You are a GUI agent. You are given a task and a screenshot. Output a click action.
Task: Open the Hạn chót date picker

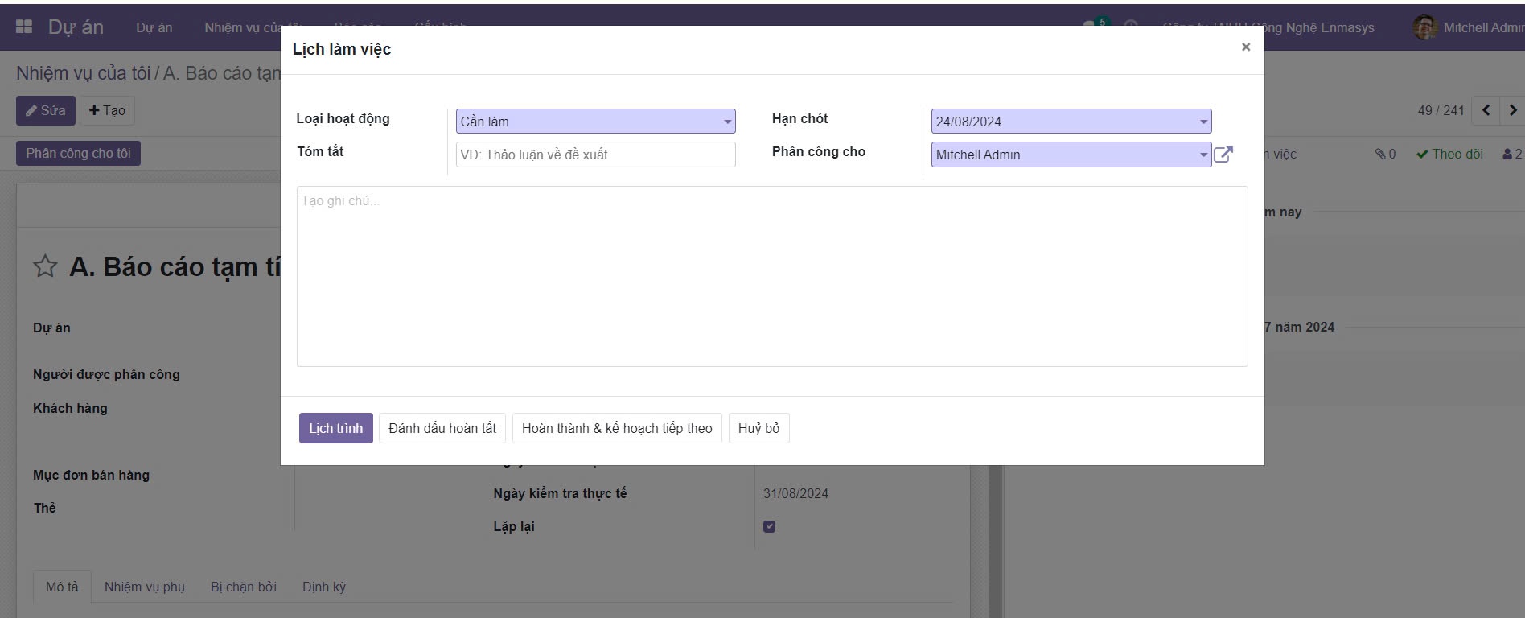[1071, 122]
